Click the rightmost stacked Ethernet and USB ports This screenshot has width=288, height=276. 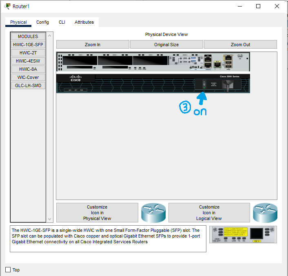[x=228, y=61]
